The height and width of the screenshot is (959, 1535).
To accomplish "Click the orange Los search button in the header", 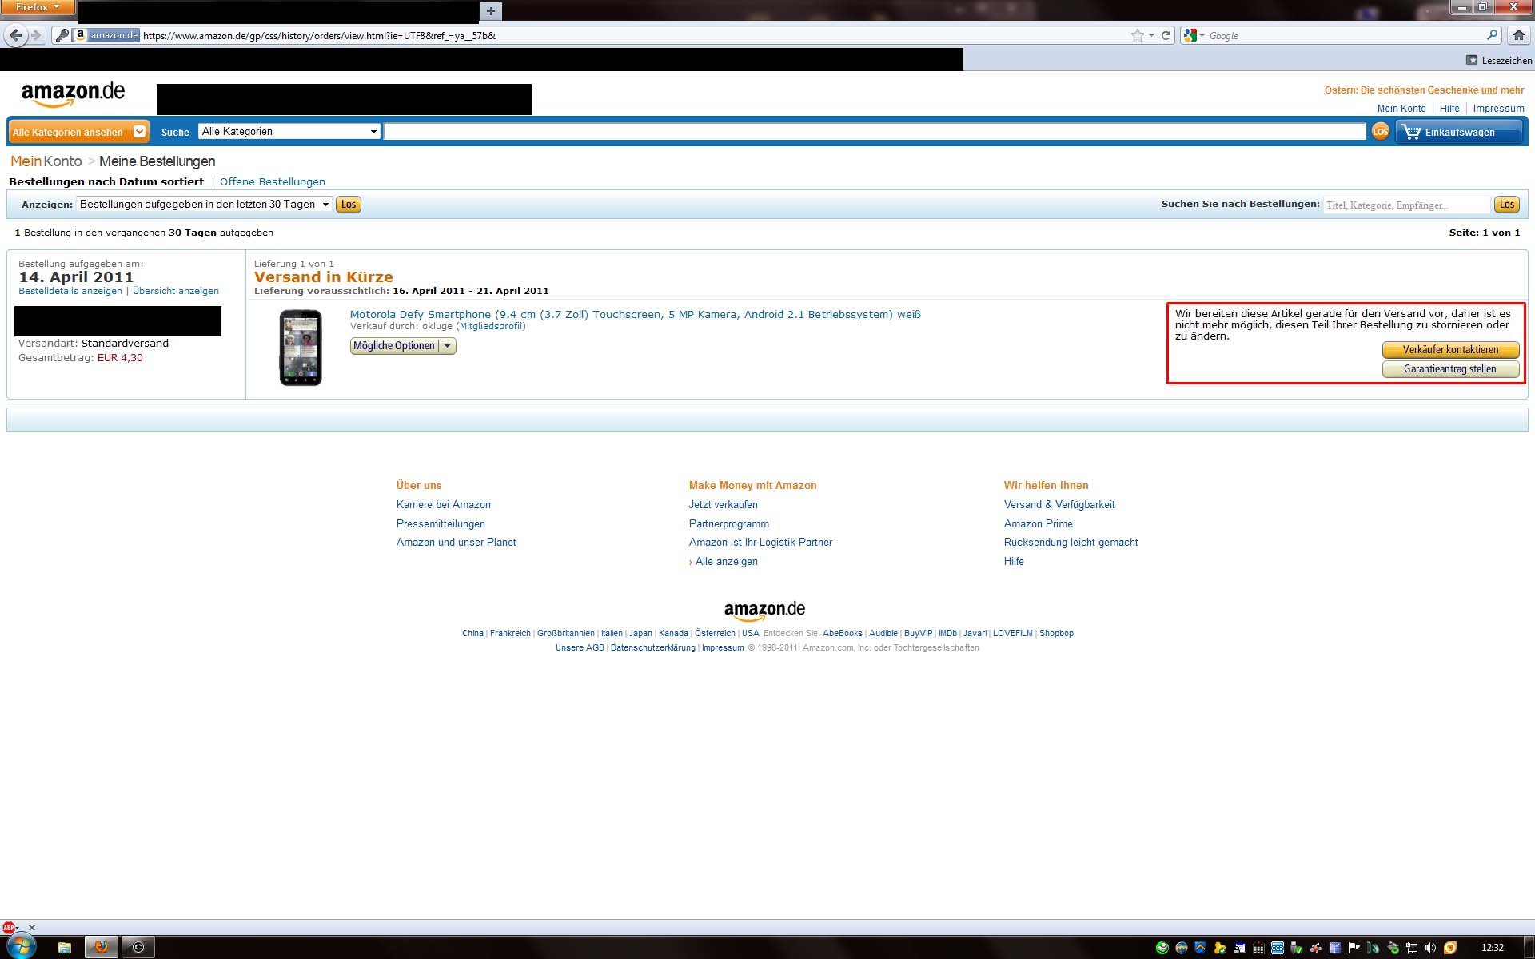I will [1381, 132].
